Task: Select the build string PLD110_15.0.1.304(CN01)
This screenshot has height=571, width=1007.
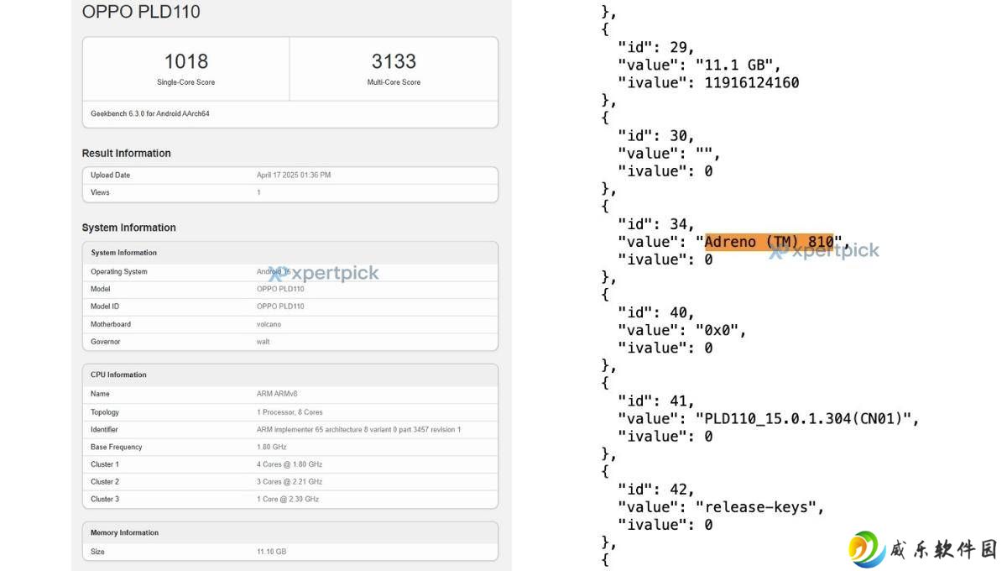Action: point(807,418)
